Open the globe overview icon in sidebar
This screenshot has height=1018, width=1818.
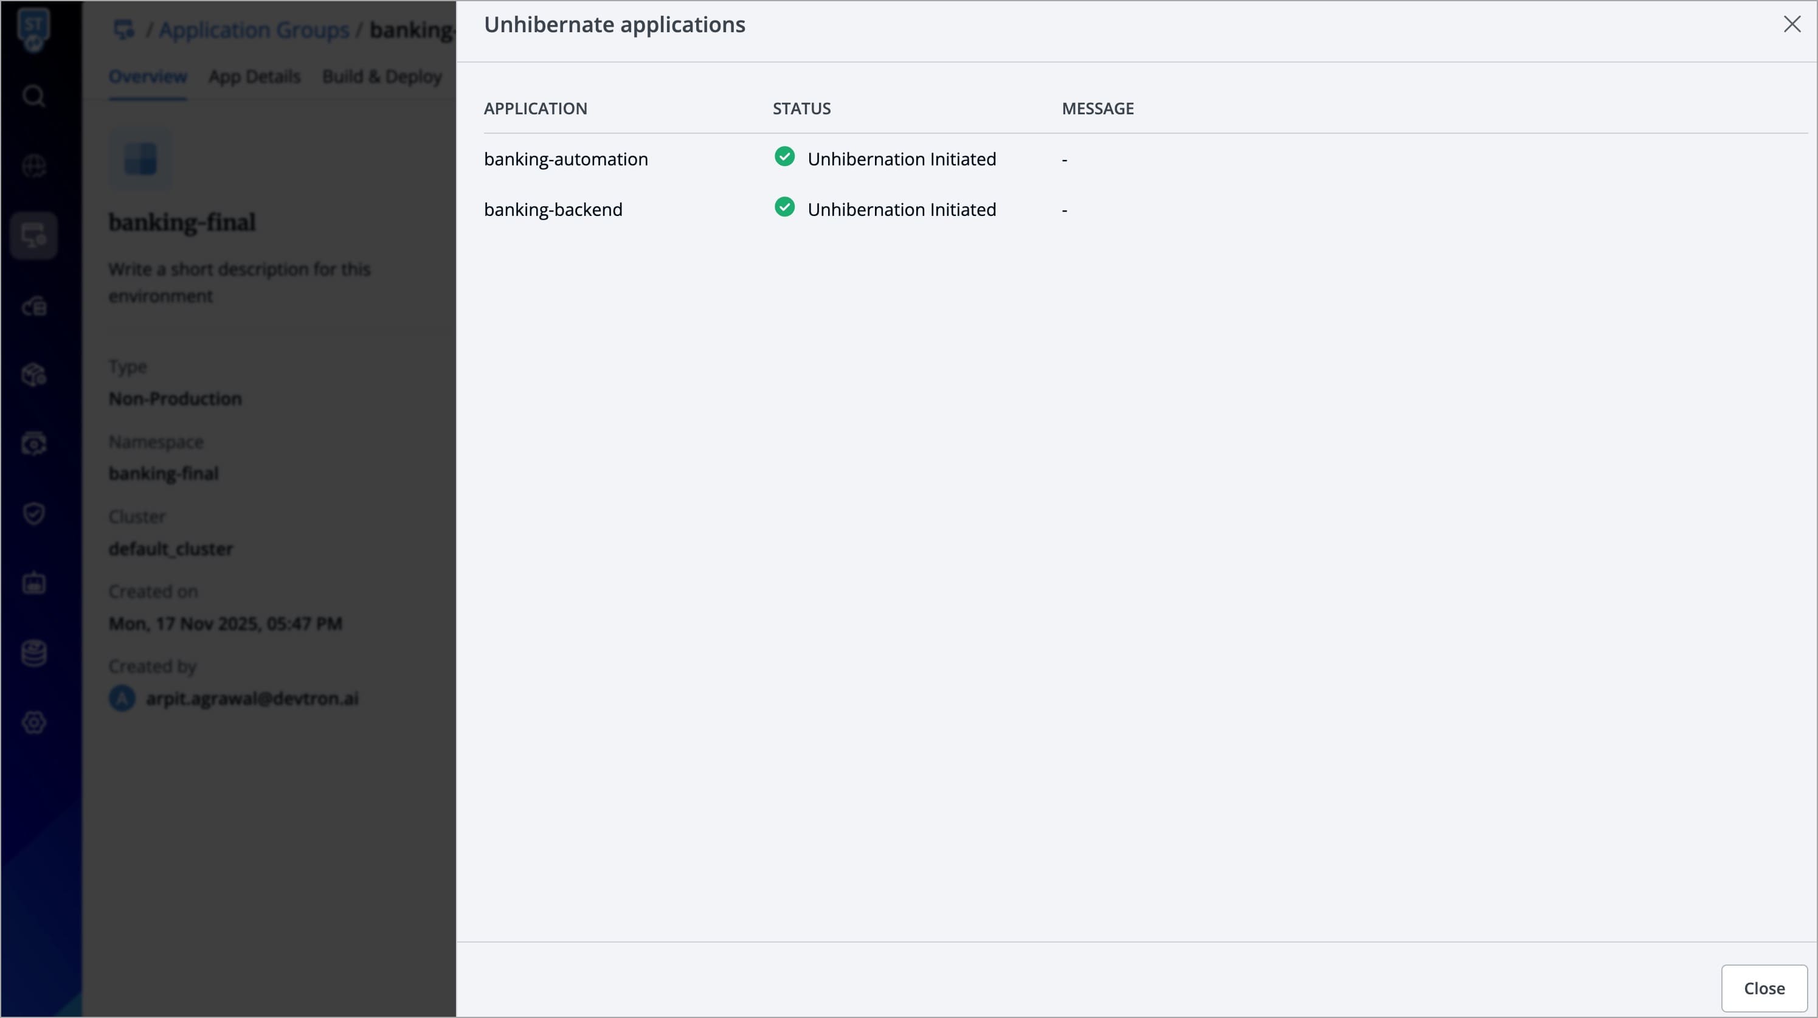click(x=34, y=166)
